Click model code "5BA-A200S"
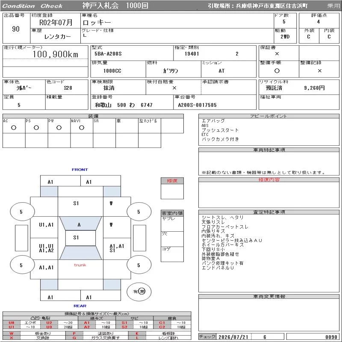The image size is (342, 342). (x=108, y=54)
